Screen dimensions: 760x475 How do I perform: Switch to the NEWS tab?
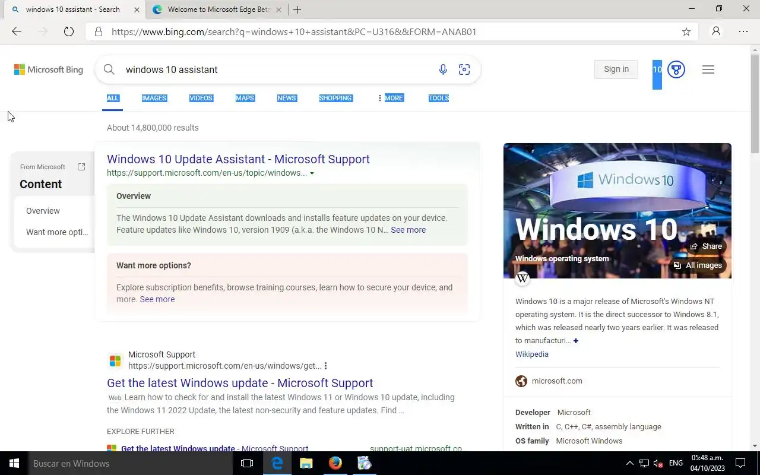(286, 98)
